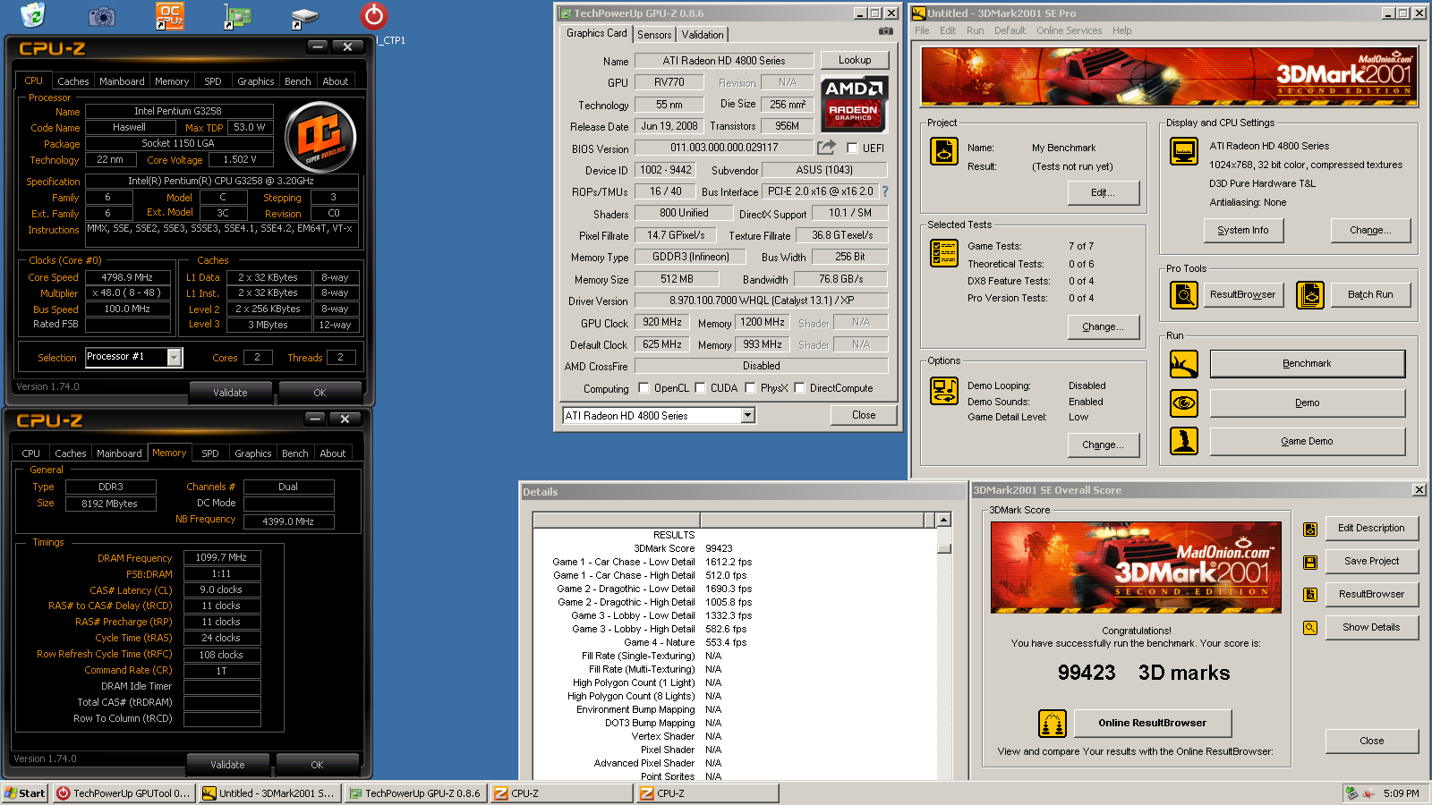
Task: Toggle the OpenCL checkbox
Action: [644, 388]
